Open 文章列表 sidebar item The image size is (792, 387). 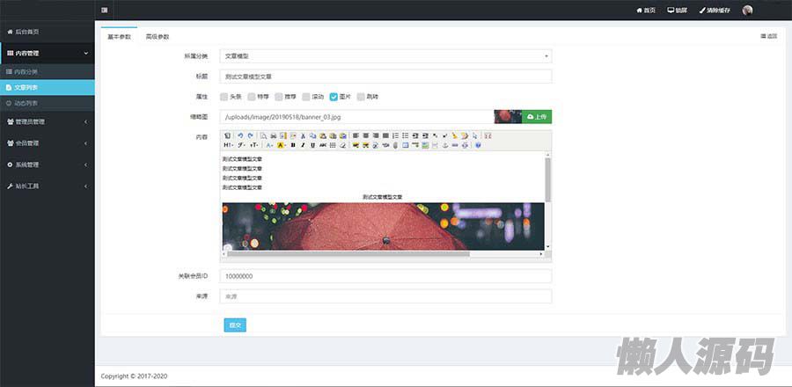(x=47, y=87)
